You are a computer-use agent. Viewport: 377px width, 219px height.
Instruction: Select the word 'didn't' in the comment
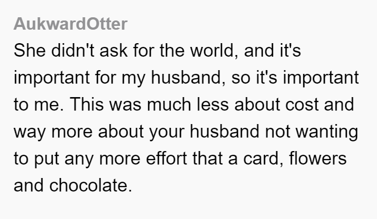point(73,51)
